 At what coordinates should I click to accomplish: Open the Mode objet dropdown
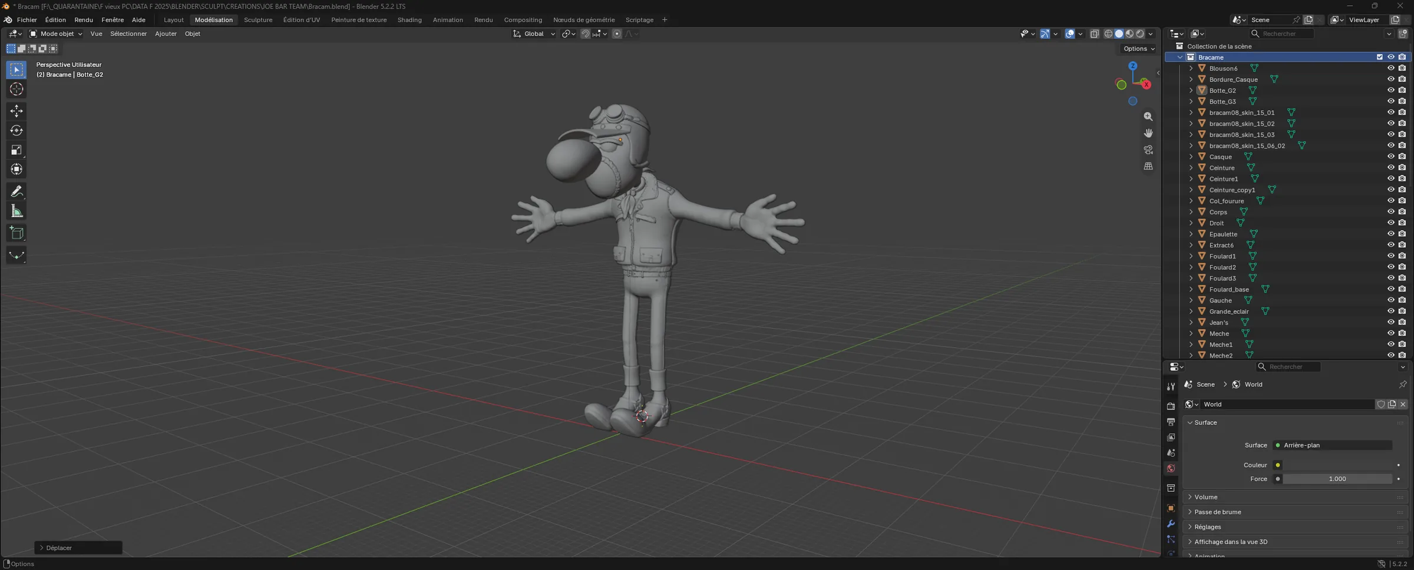pyautogui.click(x=56, y=34)
